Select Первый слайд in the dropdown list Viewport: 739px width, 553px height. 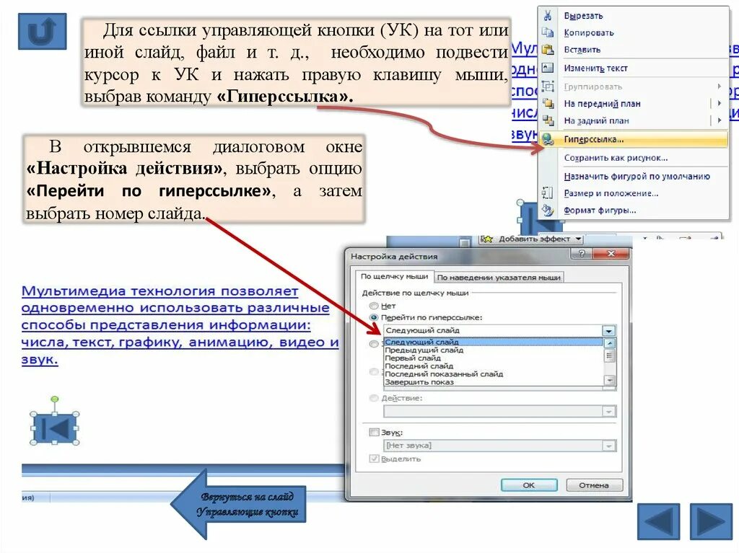tap(494, 358)
